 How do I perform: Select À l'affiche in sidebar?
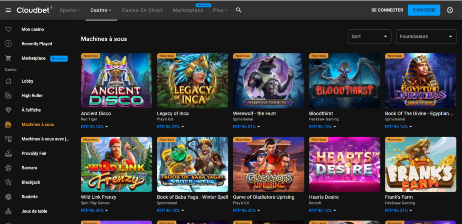(31, 110)
